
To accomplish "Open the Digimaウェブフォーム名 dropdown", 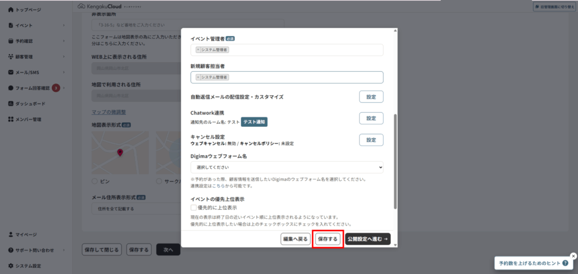I will pos(287,167).
